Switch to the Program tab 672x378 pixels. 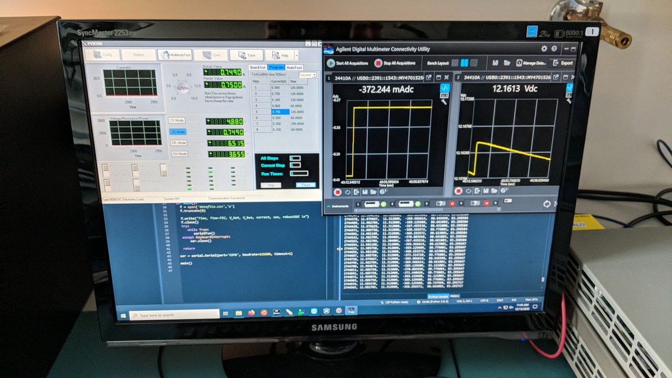click(276, 67)
